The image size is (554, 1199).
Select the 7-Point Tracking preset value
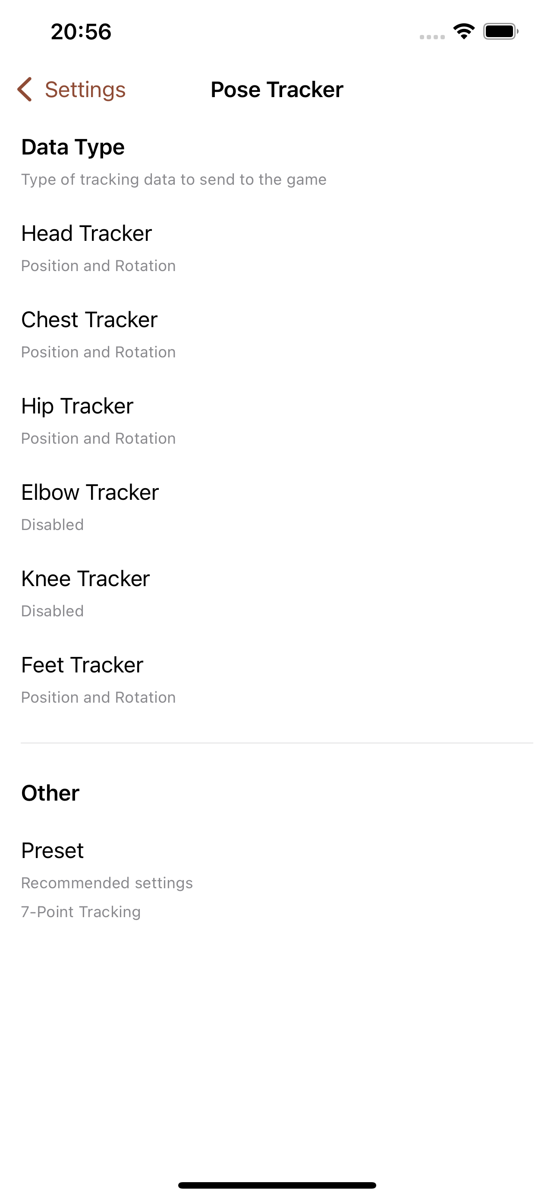(81, 912)
